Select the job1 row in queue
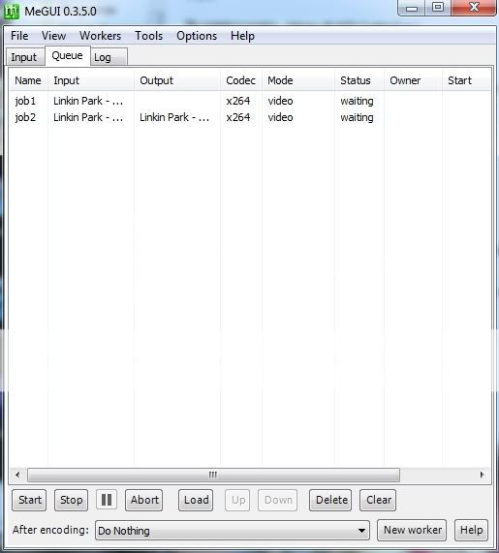 coord(250,101)
